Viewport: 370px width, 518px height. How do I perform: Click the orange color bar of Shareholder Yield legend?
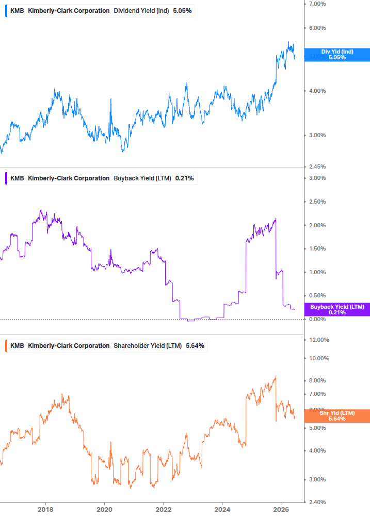click(x=6, y=345)
